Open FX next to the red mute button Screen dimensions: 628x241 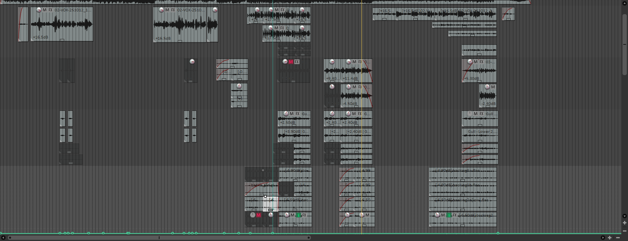click(297, 62)
